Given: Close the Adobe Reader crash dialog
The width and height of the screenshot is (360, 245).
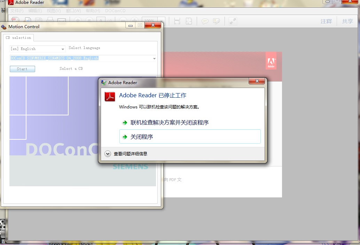Looking at the screenshot, I should coord(257,81).
